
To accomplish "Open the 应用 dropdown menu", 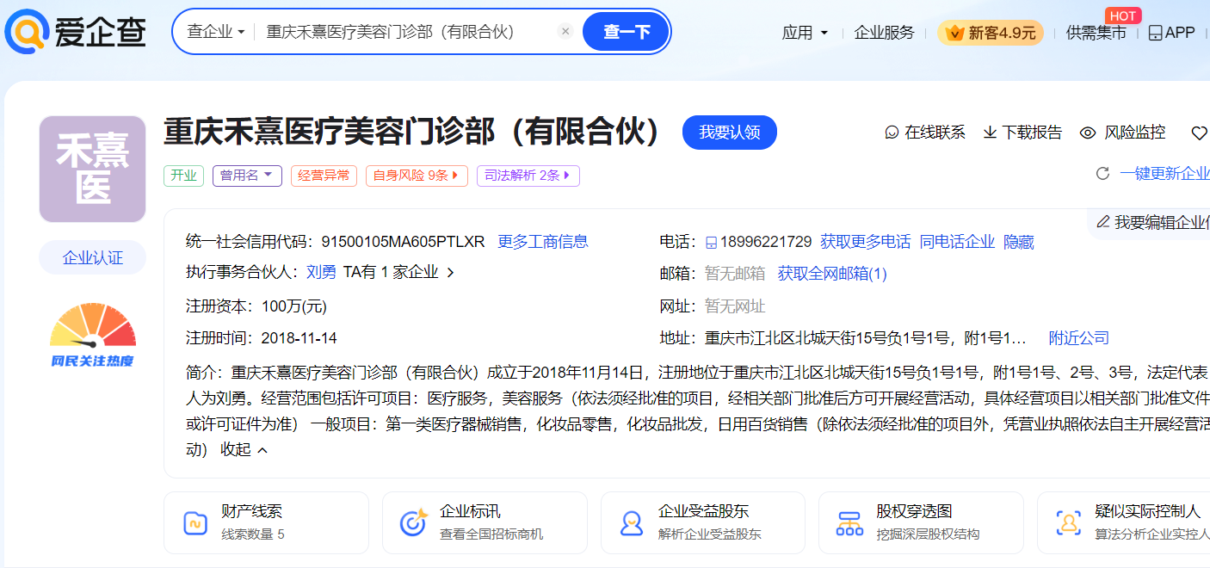I will [x=805, y=33].
